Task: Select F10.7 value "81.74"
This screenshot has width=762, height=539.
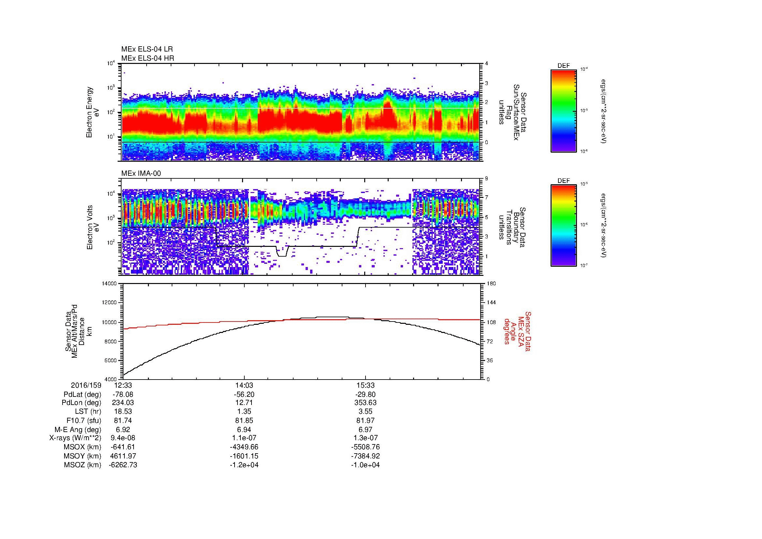Action: click(x=123, y=420)
